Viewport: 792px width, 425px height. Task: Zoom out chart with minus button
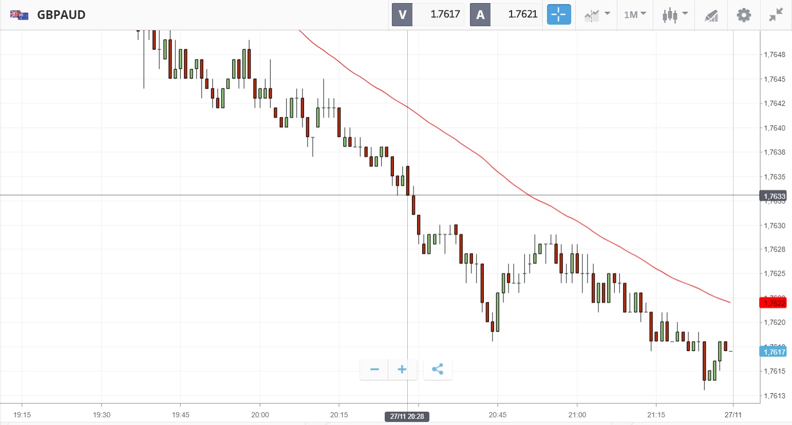(x=374, y=370)
